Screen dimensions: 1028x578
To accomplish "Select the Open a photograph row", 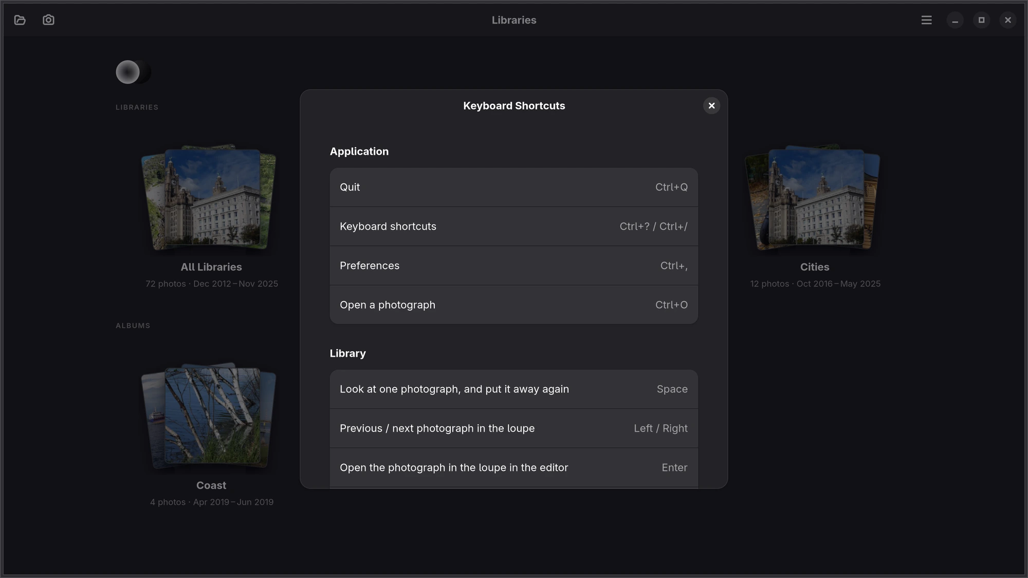I will (514, 305).
